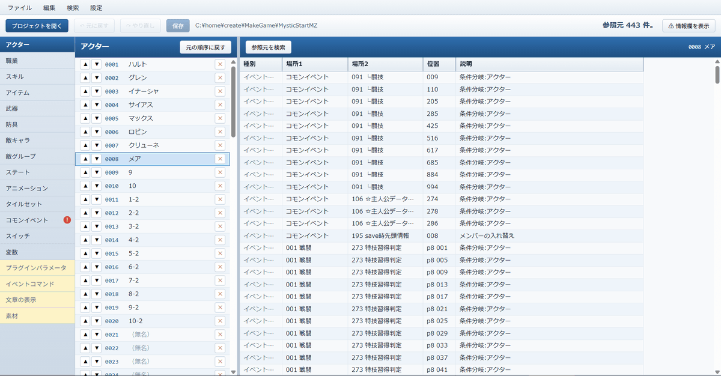Image resolution: width=721 pixels, height=376 pixels.
Task: Select the アイテム category in sidebar
Action: 37,92
